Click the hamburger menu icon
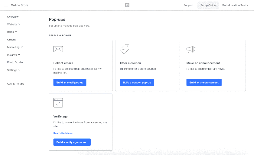The image size is (254, 155). pos(6,5)
